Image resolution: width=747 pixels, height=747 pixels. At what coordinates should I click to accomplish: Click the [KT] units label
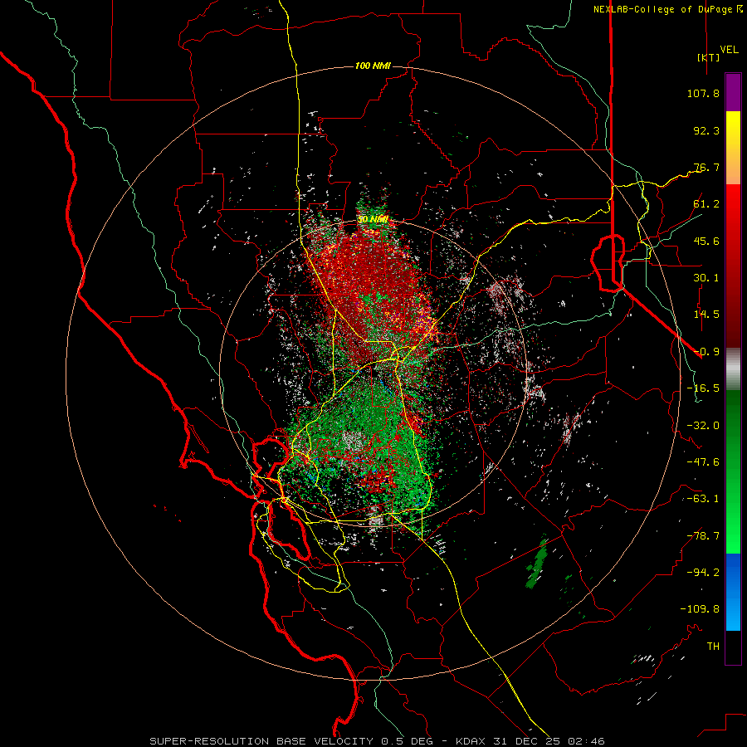coord(708,57)
